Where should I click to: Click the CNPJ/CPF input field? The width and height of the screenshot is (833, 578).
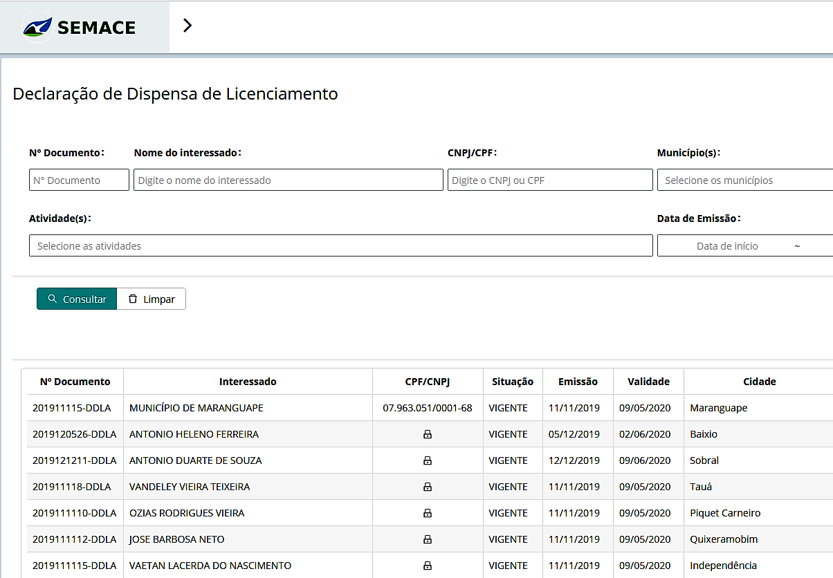[550, 180]
